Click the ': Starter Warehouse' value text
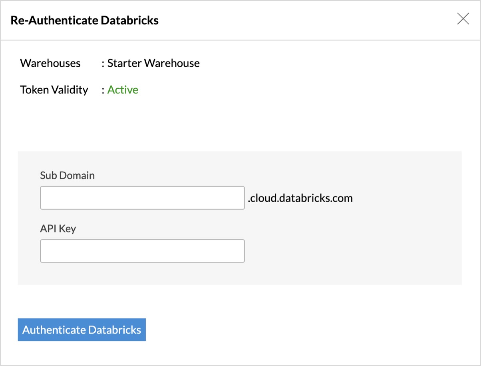481x366 pixels. pyautogui.click(x=151, y=63)
